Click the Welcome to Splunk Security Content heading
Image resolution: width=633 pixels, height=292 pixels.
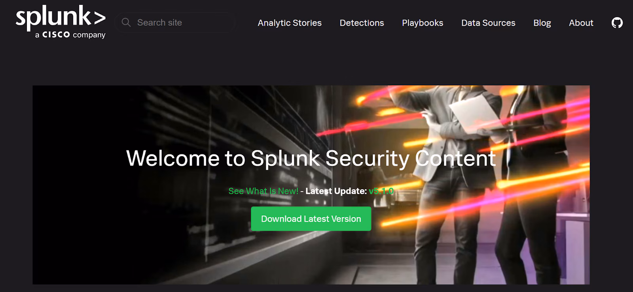[311, 158]
